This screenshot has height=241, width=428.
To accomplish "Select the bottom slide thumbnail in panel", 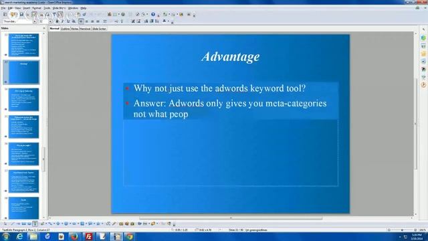I will [24, 208].
